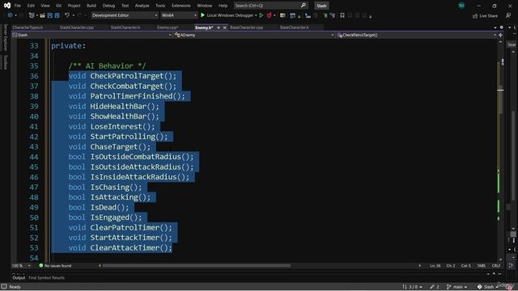Open the main branch selector
Viewport: 518px width, 291px height.
coord(456,287)
